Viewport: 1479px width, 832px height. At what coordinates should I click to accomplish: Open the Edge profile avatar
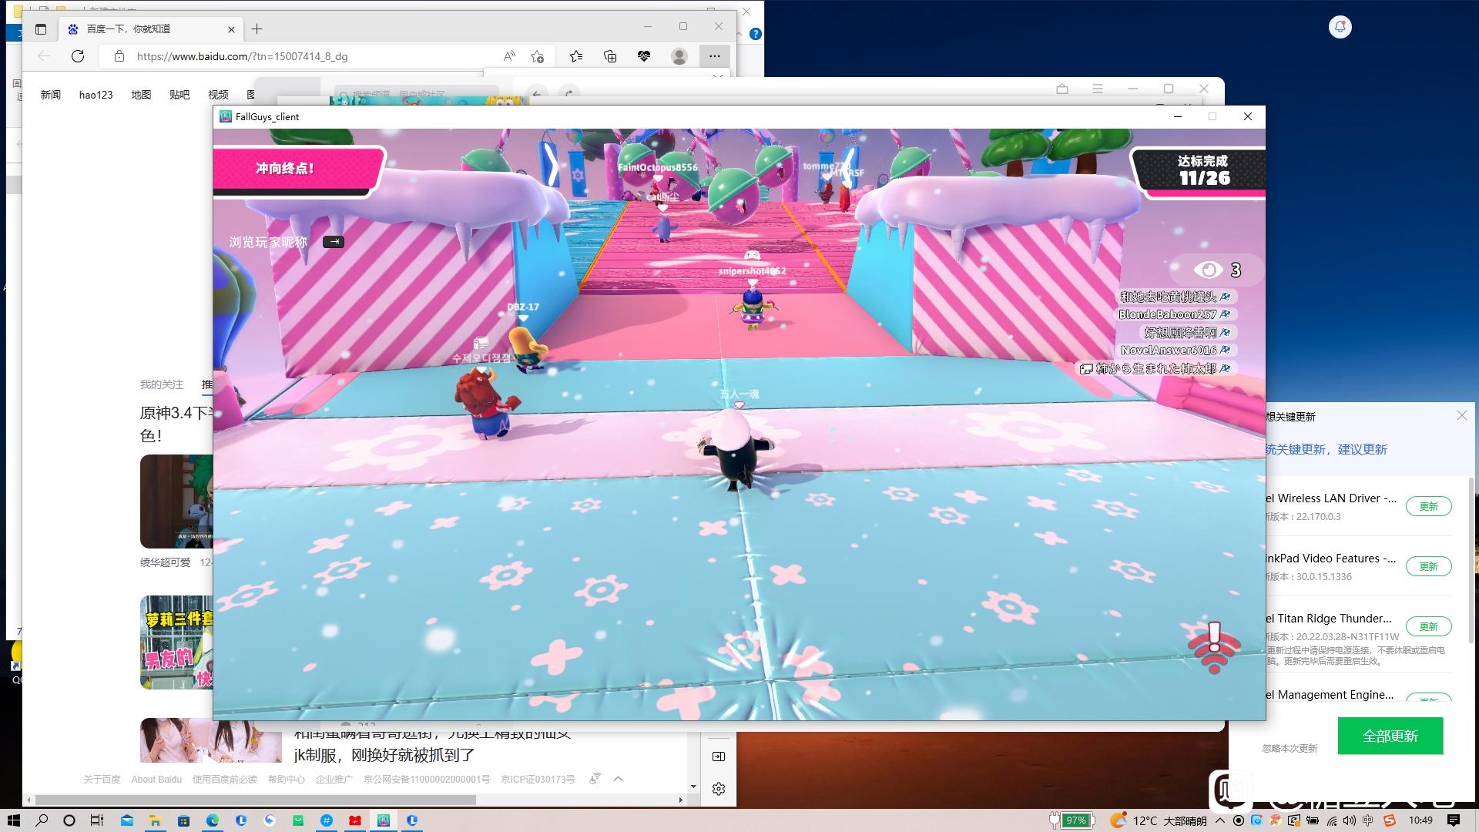point(679,56)
